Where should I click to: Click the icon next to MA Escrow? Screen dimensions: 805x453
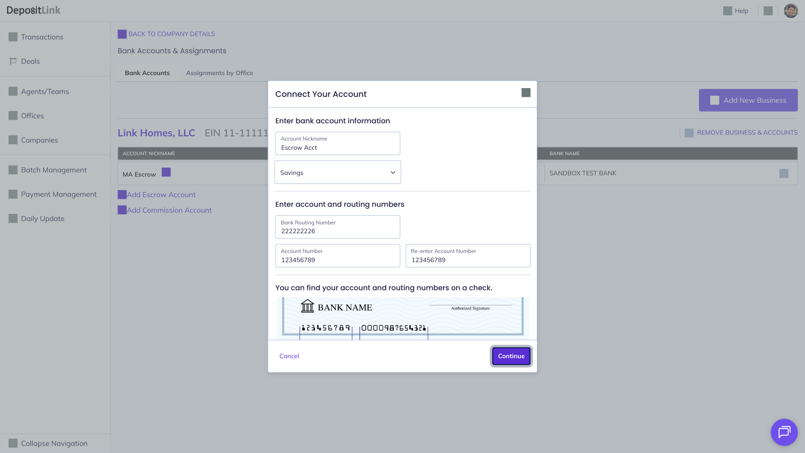(166, 172)
